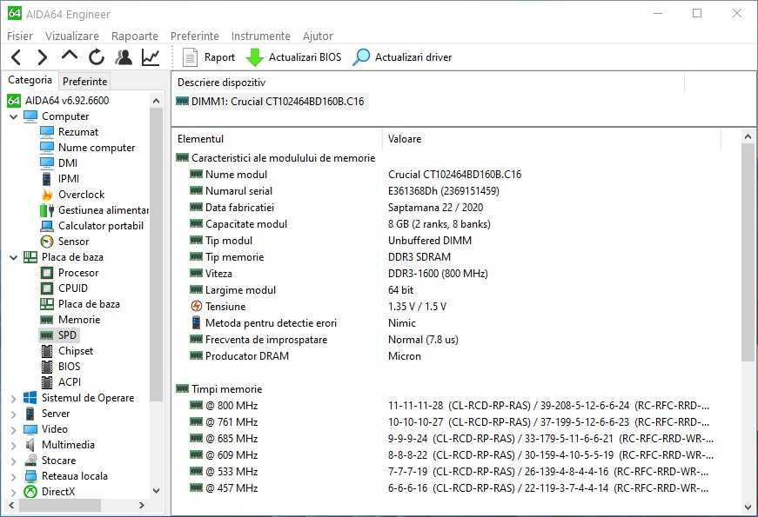Open the Instrumente menu
This screenshot has height=517, width=758.
(261, 36)
